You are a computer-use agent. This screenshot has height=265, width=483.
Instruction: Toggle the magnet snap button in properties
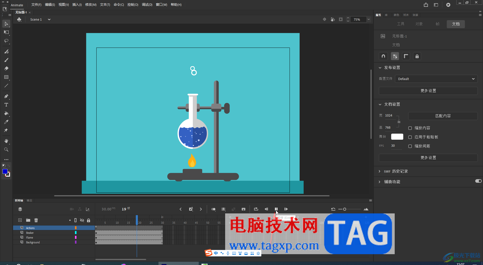[383, 56]
